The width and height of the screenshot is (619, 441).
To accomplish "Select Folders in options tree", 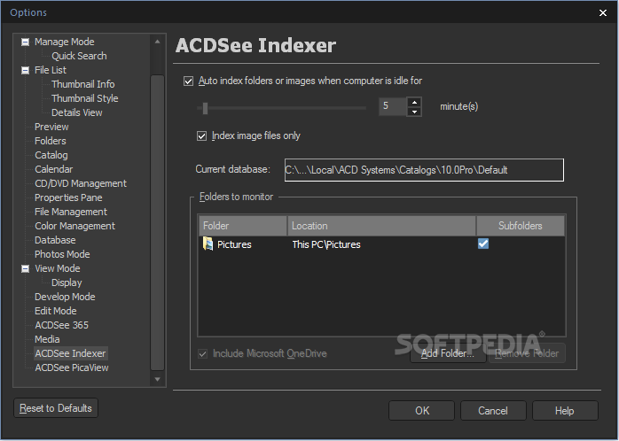I will pos(51,141).
